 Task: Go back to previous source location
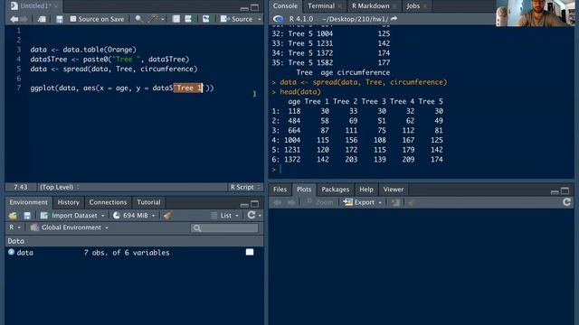pos(14,19)
